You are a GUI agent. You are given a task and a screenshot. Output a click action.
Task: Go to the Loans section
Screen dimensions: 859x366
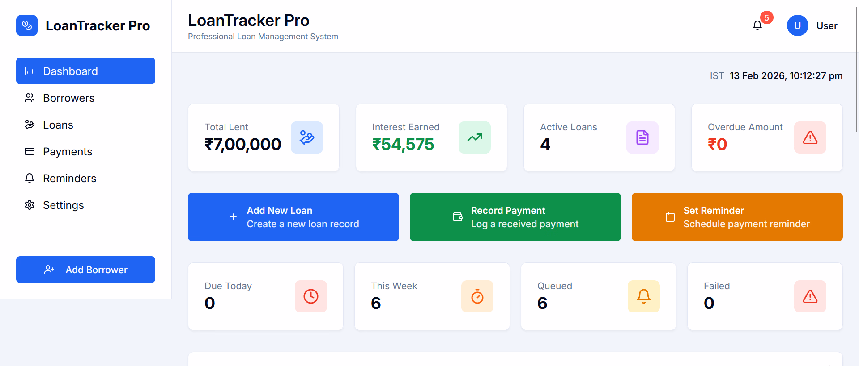[58, 125]
